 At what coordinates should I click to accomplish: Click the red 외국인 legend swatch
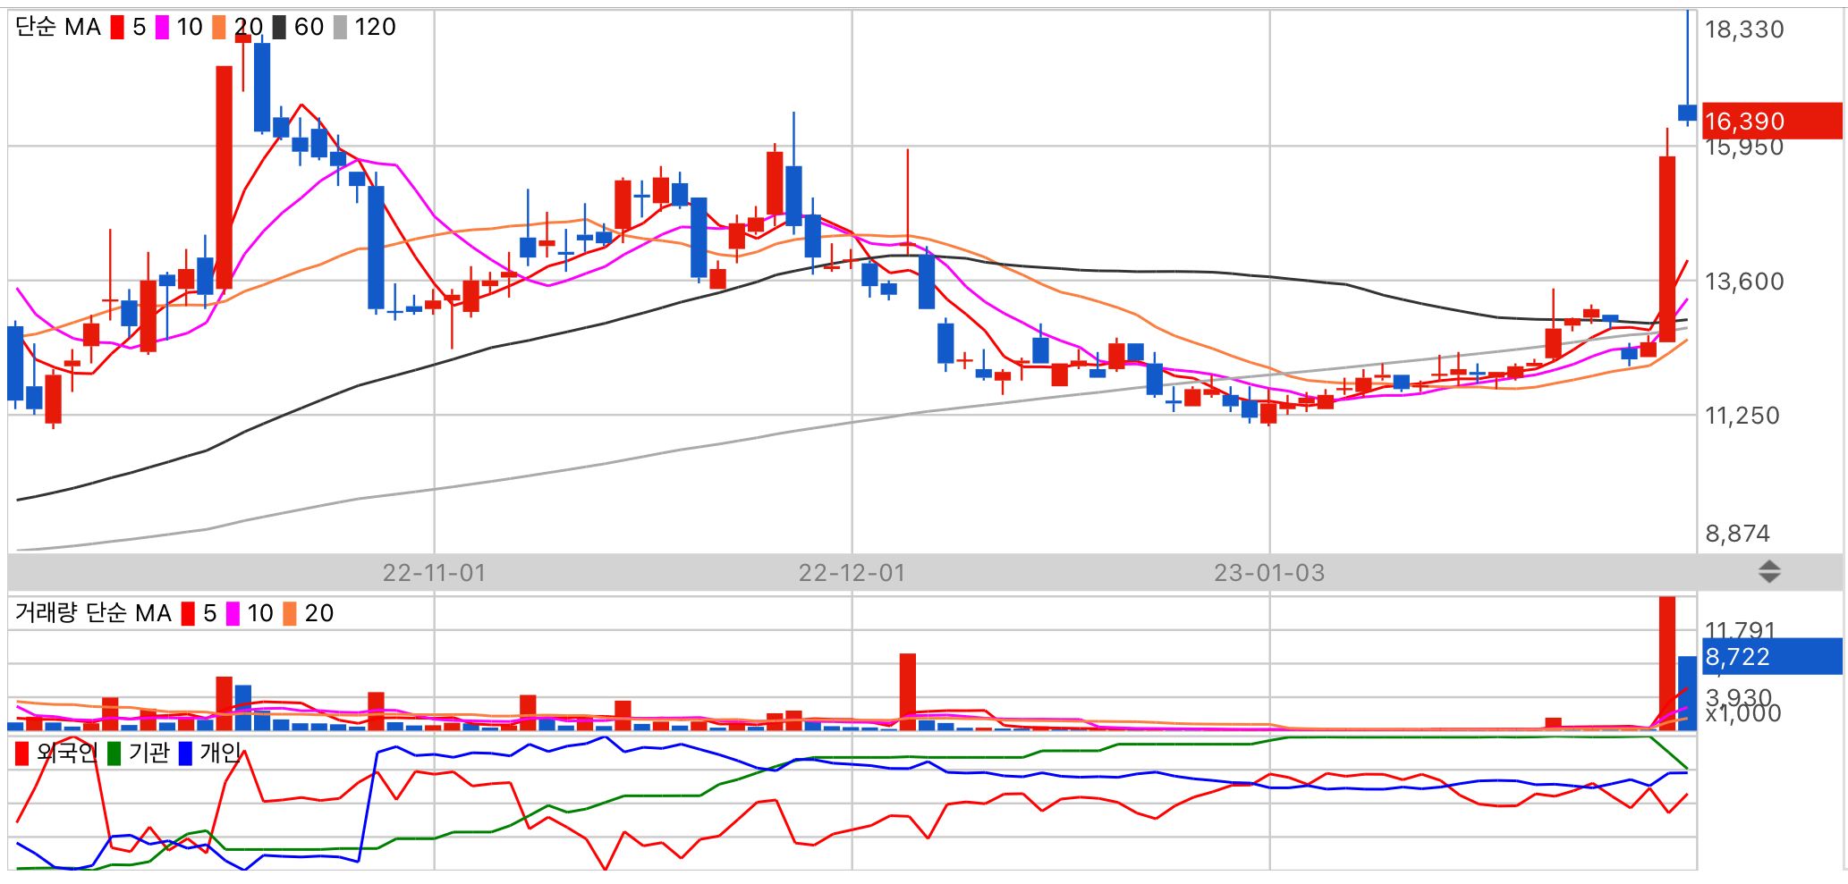(22, 754)
